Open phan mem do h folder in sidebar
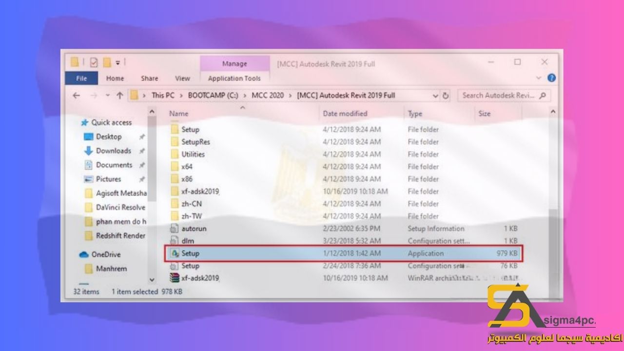624x351 pixels. pos(121,222)
